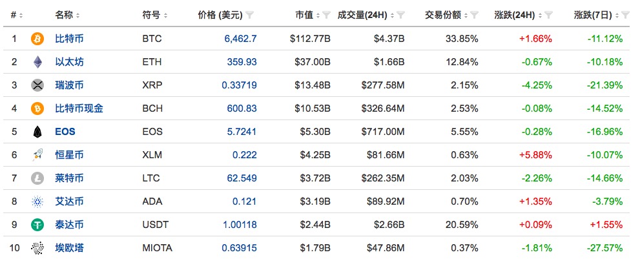
Task: Click the Stellar rocket icon
Action: pos(37,155)
